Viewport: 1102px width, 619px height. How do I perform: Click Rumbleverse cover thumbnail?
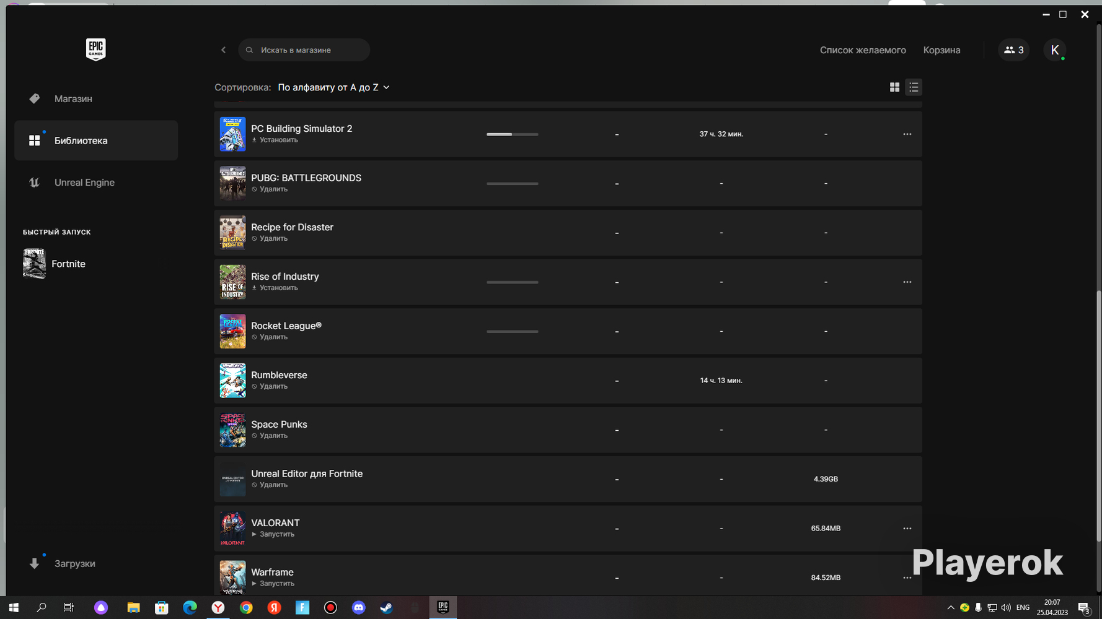click(232, 381)
